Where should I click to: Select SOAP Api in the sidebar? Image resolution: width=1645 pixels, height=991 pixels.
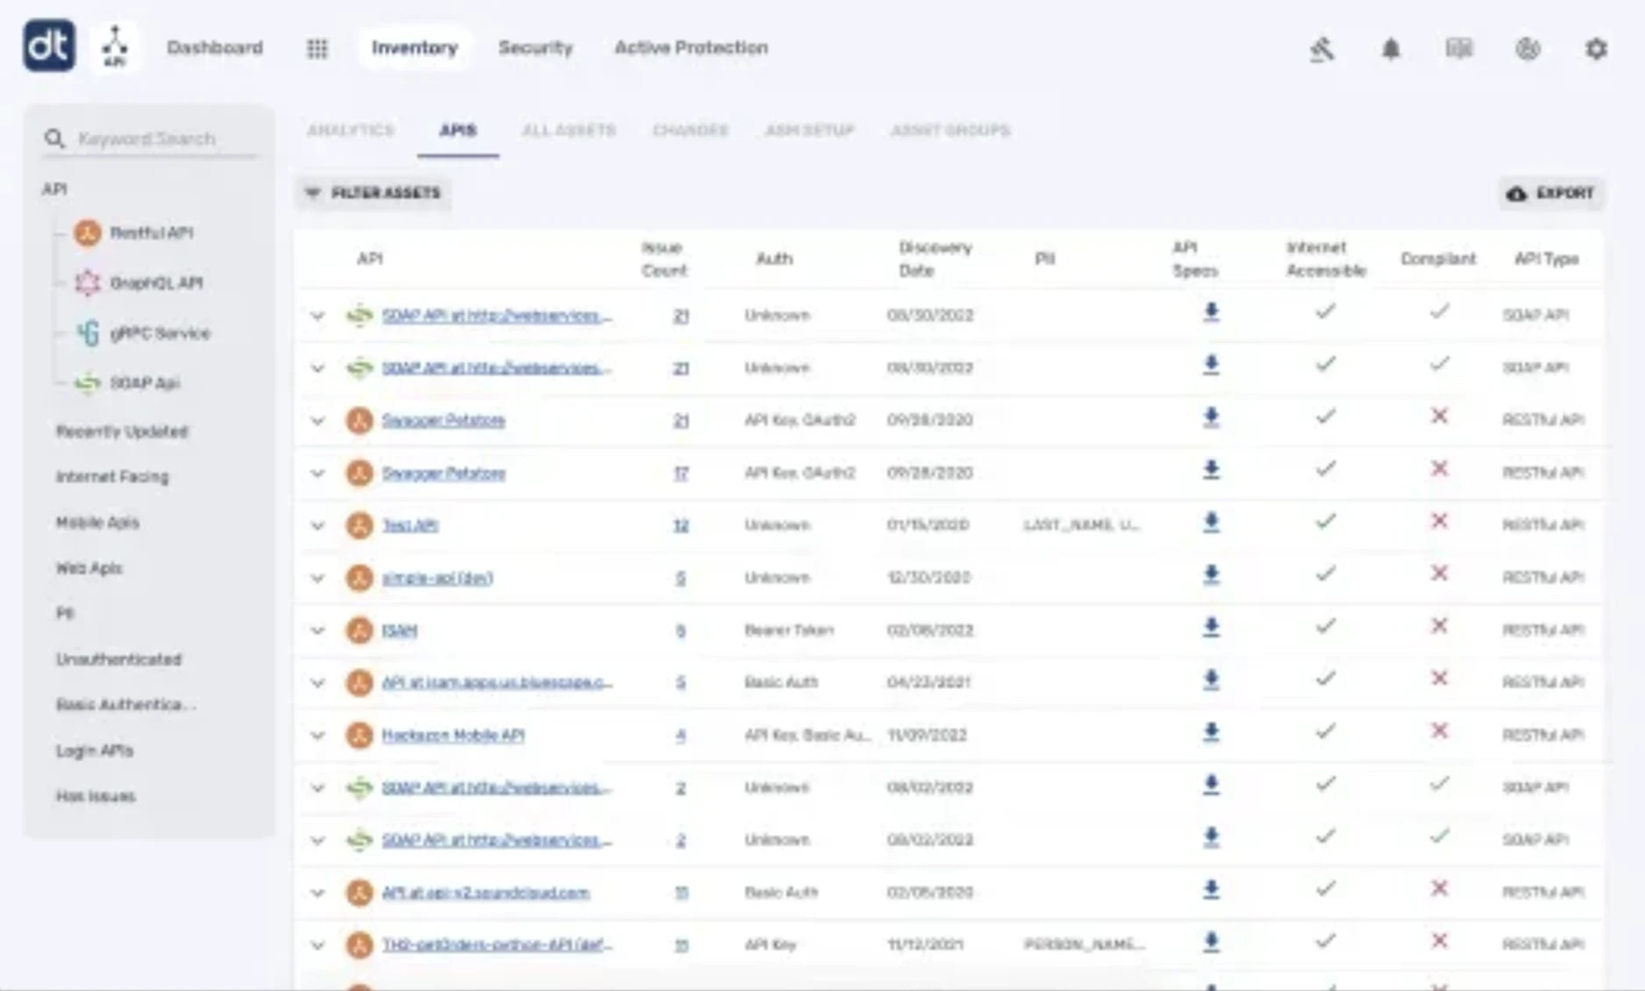(146, 383)
